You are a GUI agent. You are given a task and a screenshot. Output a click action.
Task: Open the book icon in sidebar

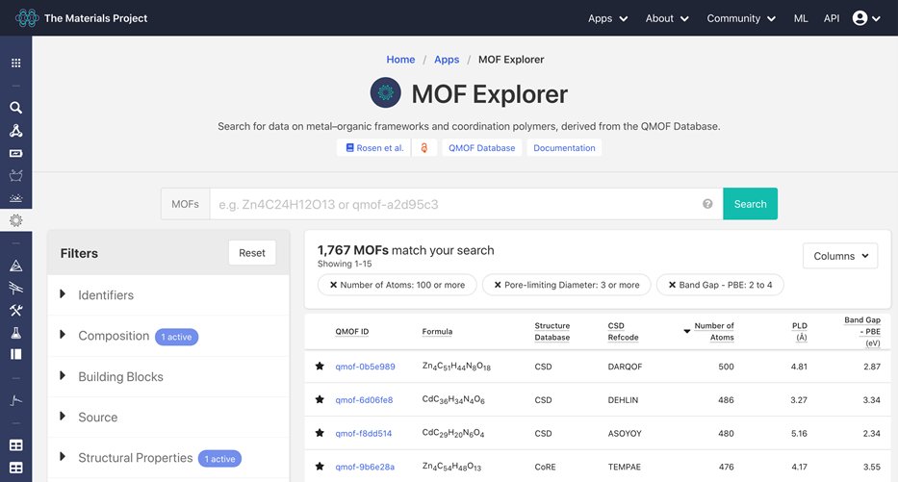[16, 354]
